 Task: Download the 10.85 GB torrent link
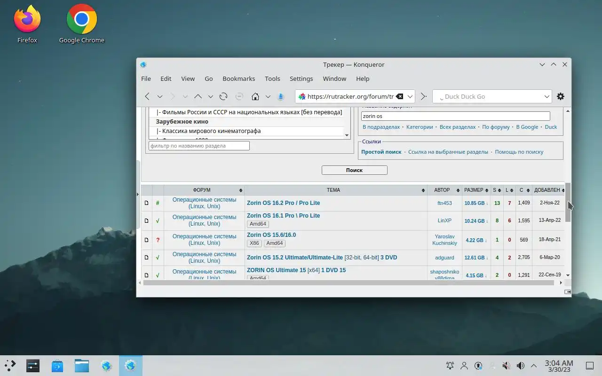476,203
